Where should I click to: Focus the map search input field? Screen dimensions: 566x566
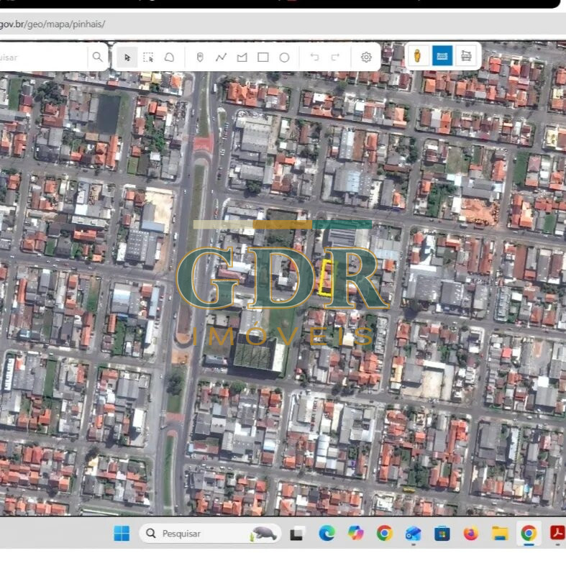point(43,57)
